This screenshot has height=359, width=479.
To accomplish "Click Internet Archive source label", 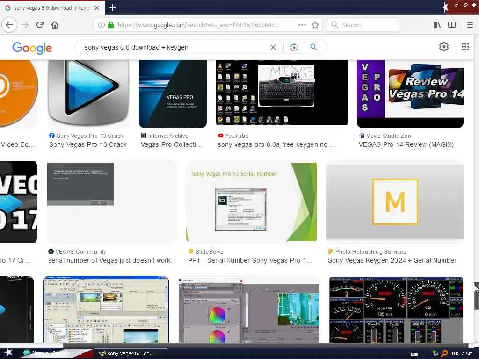I will (x=168, y=136).
